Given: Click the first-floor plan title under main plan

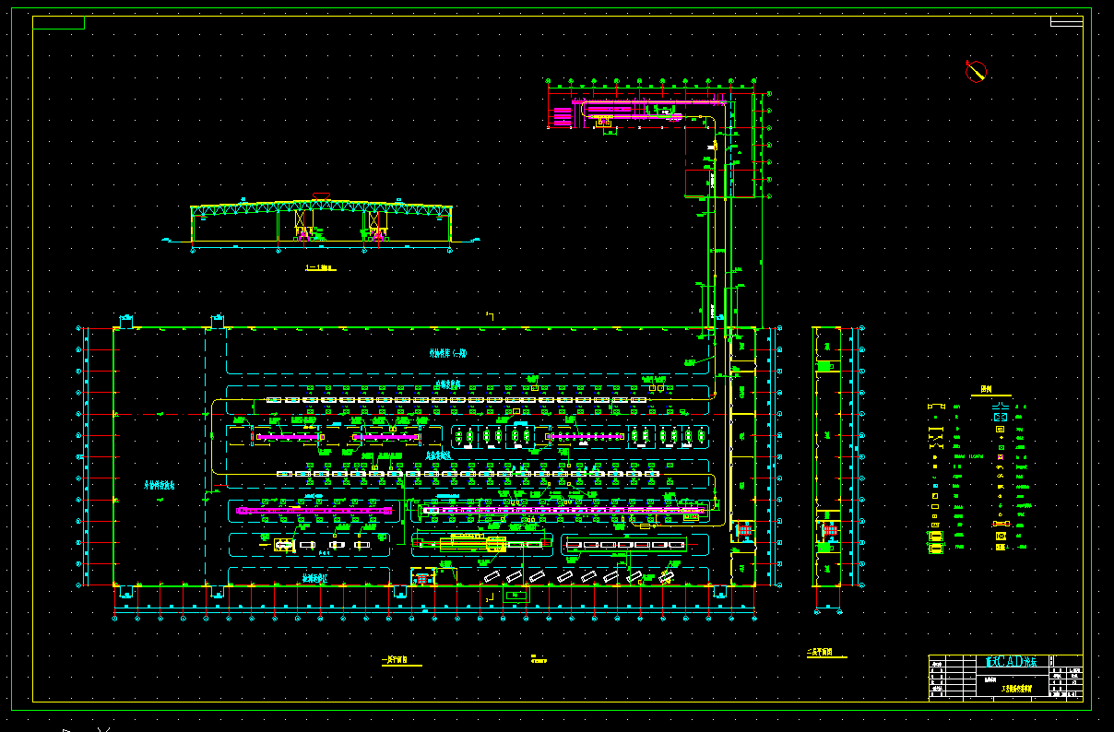Looking at the screenshot, I should pyautogui.click(x=400, y=661).
